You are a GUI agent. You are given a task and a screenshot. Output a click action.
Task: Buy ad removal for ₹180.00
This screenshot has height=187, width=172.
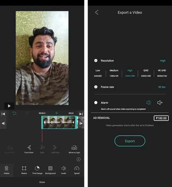click(x=161, y=118)
